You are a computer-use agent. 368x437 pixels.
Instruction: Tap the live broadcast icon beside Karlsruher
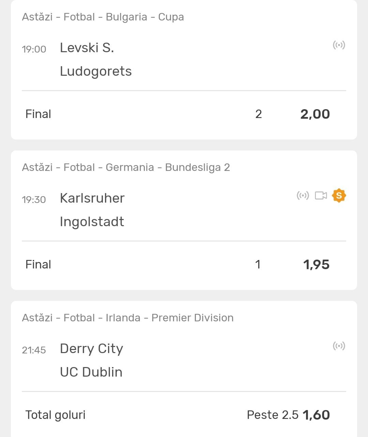coord(303,195)
